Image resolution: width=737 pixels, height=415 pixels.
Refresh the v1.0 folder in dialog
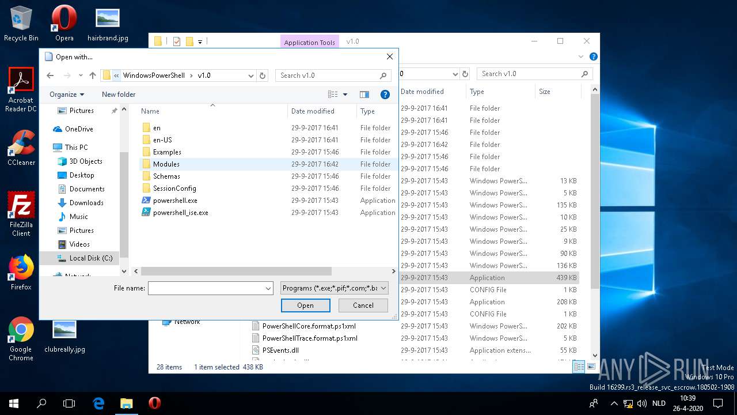coord(263,76)
